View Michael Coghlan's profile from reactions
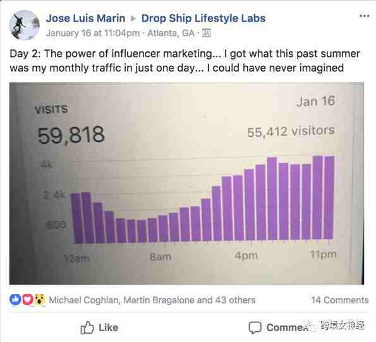The height and width of the screenshot is (342, 376). [x=83, y=300]
